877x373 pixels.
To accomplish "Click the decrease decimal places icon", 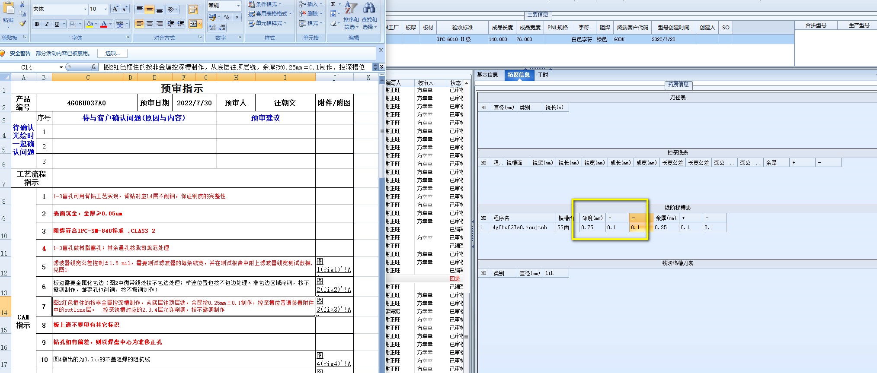I will (x=222, y=27).
